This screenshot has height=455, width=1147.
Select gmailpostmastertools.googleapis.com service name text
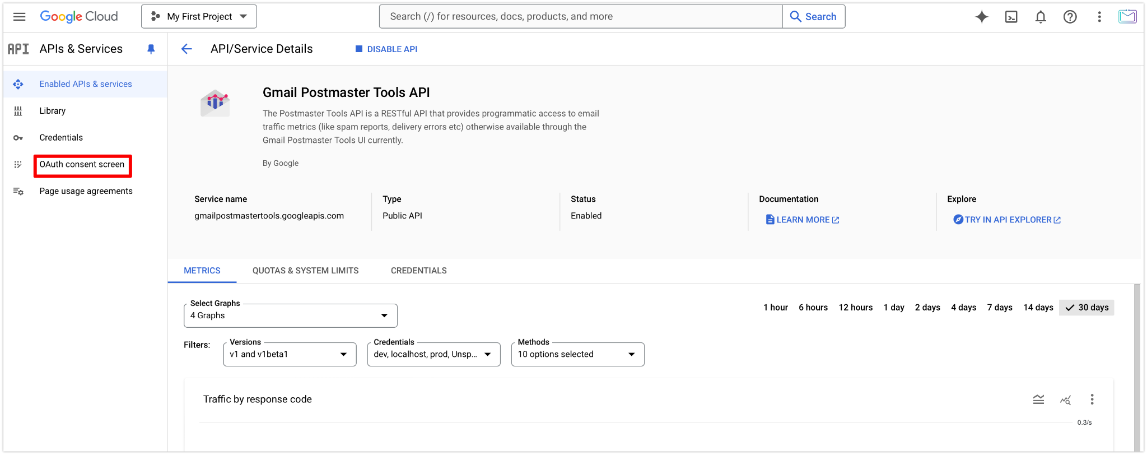pos(269,216)
